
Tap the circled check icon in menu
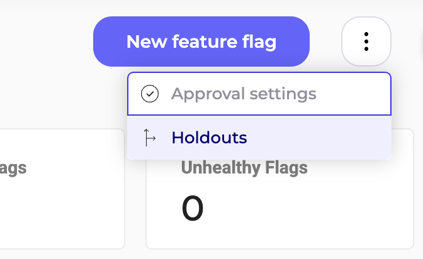coord(150,94)
